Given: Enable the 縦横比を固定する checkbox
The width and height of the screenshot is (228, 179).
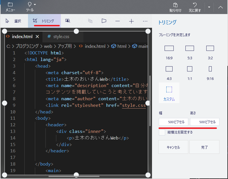Looking at the screenshot, I should click(x=162, y=132).
